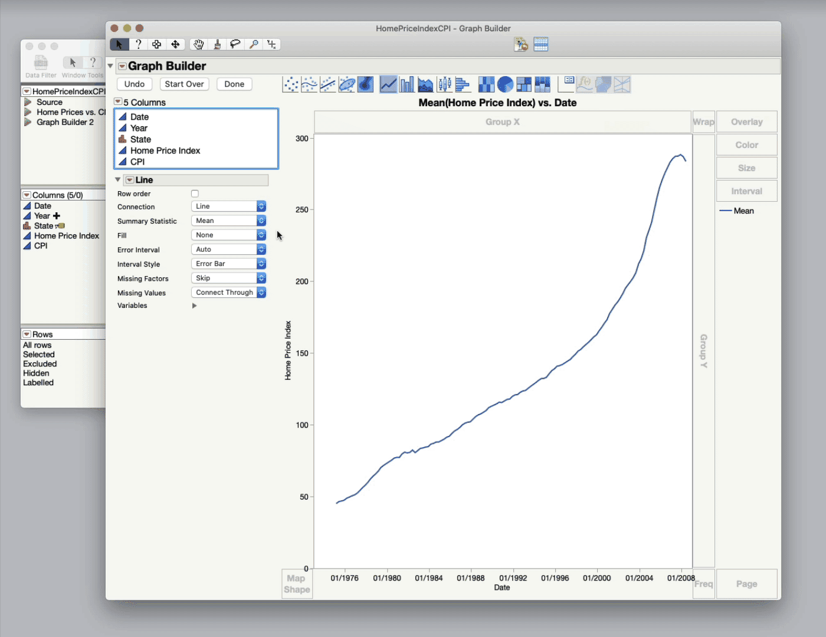Image resolution: width=826 pixels, height=637 pixels.
Task: Toggle the Row order checkbox
Action: tap(195, 193)
